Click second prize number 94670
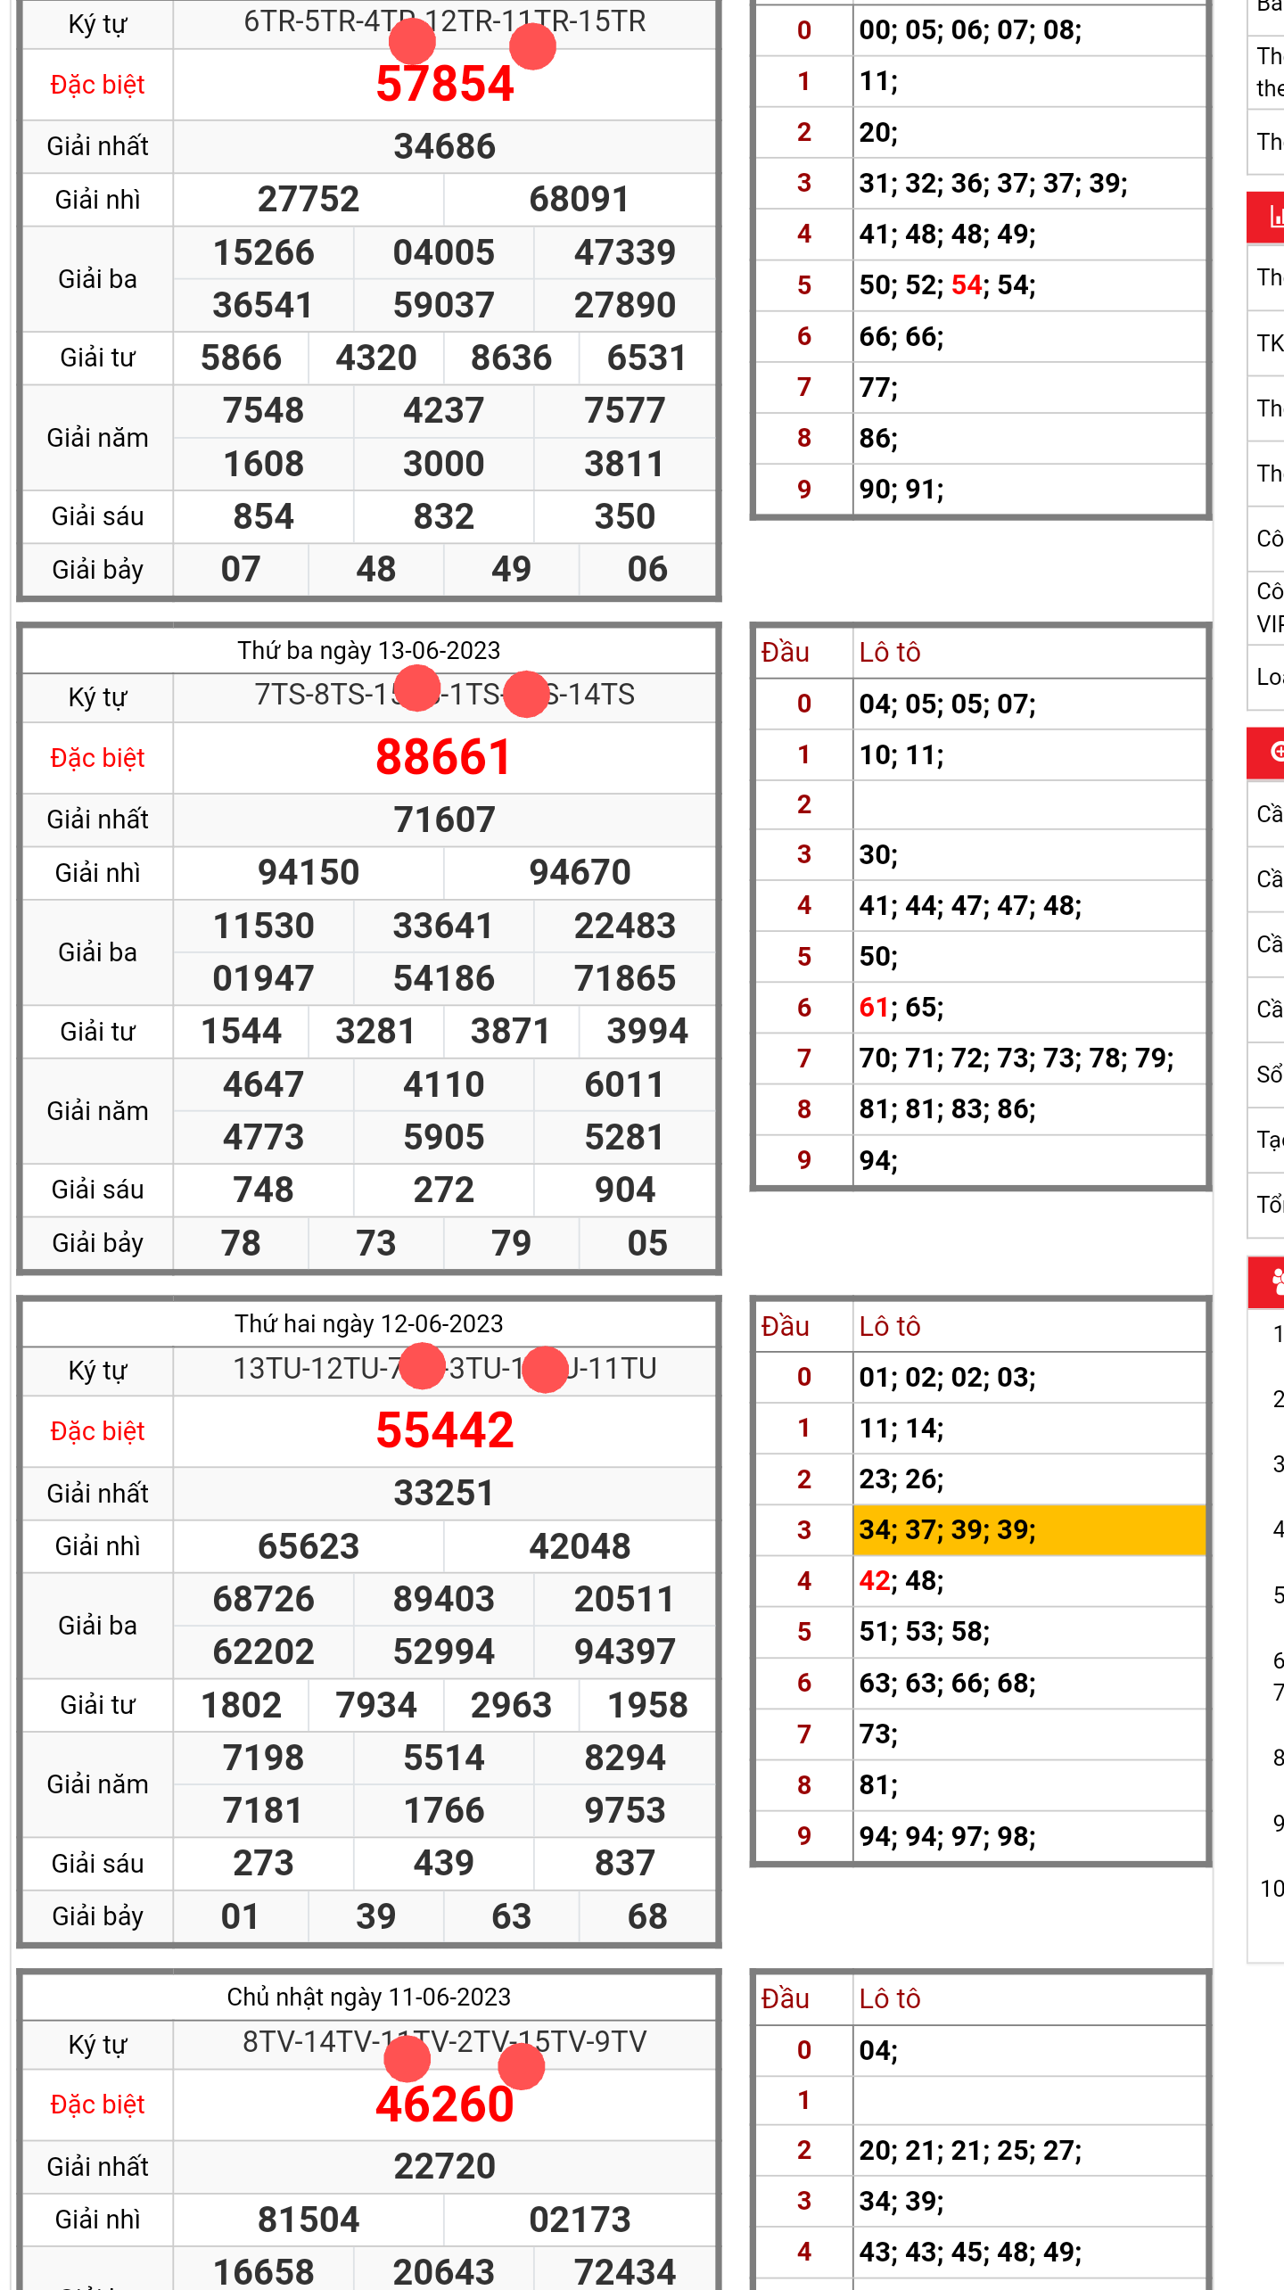 pos(580,873)
